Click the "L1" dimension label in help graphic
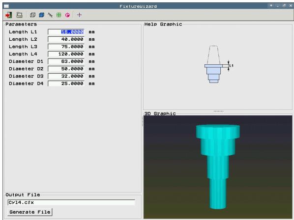294x220 pixels. (x=232, y=65)
